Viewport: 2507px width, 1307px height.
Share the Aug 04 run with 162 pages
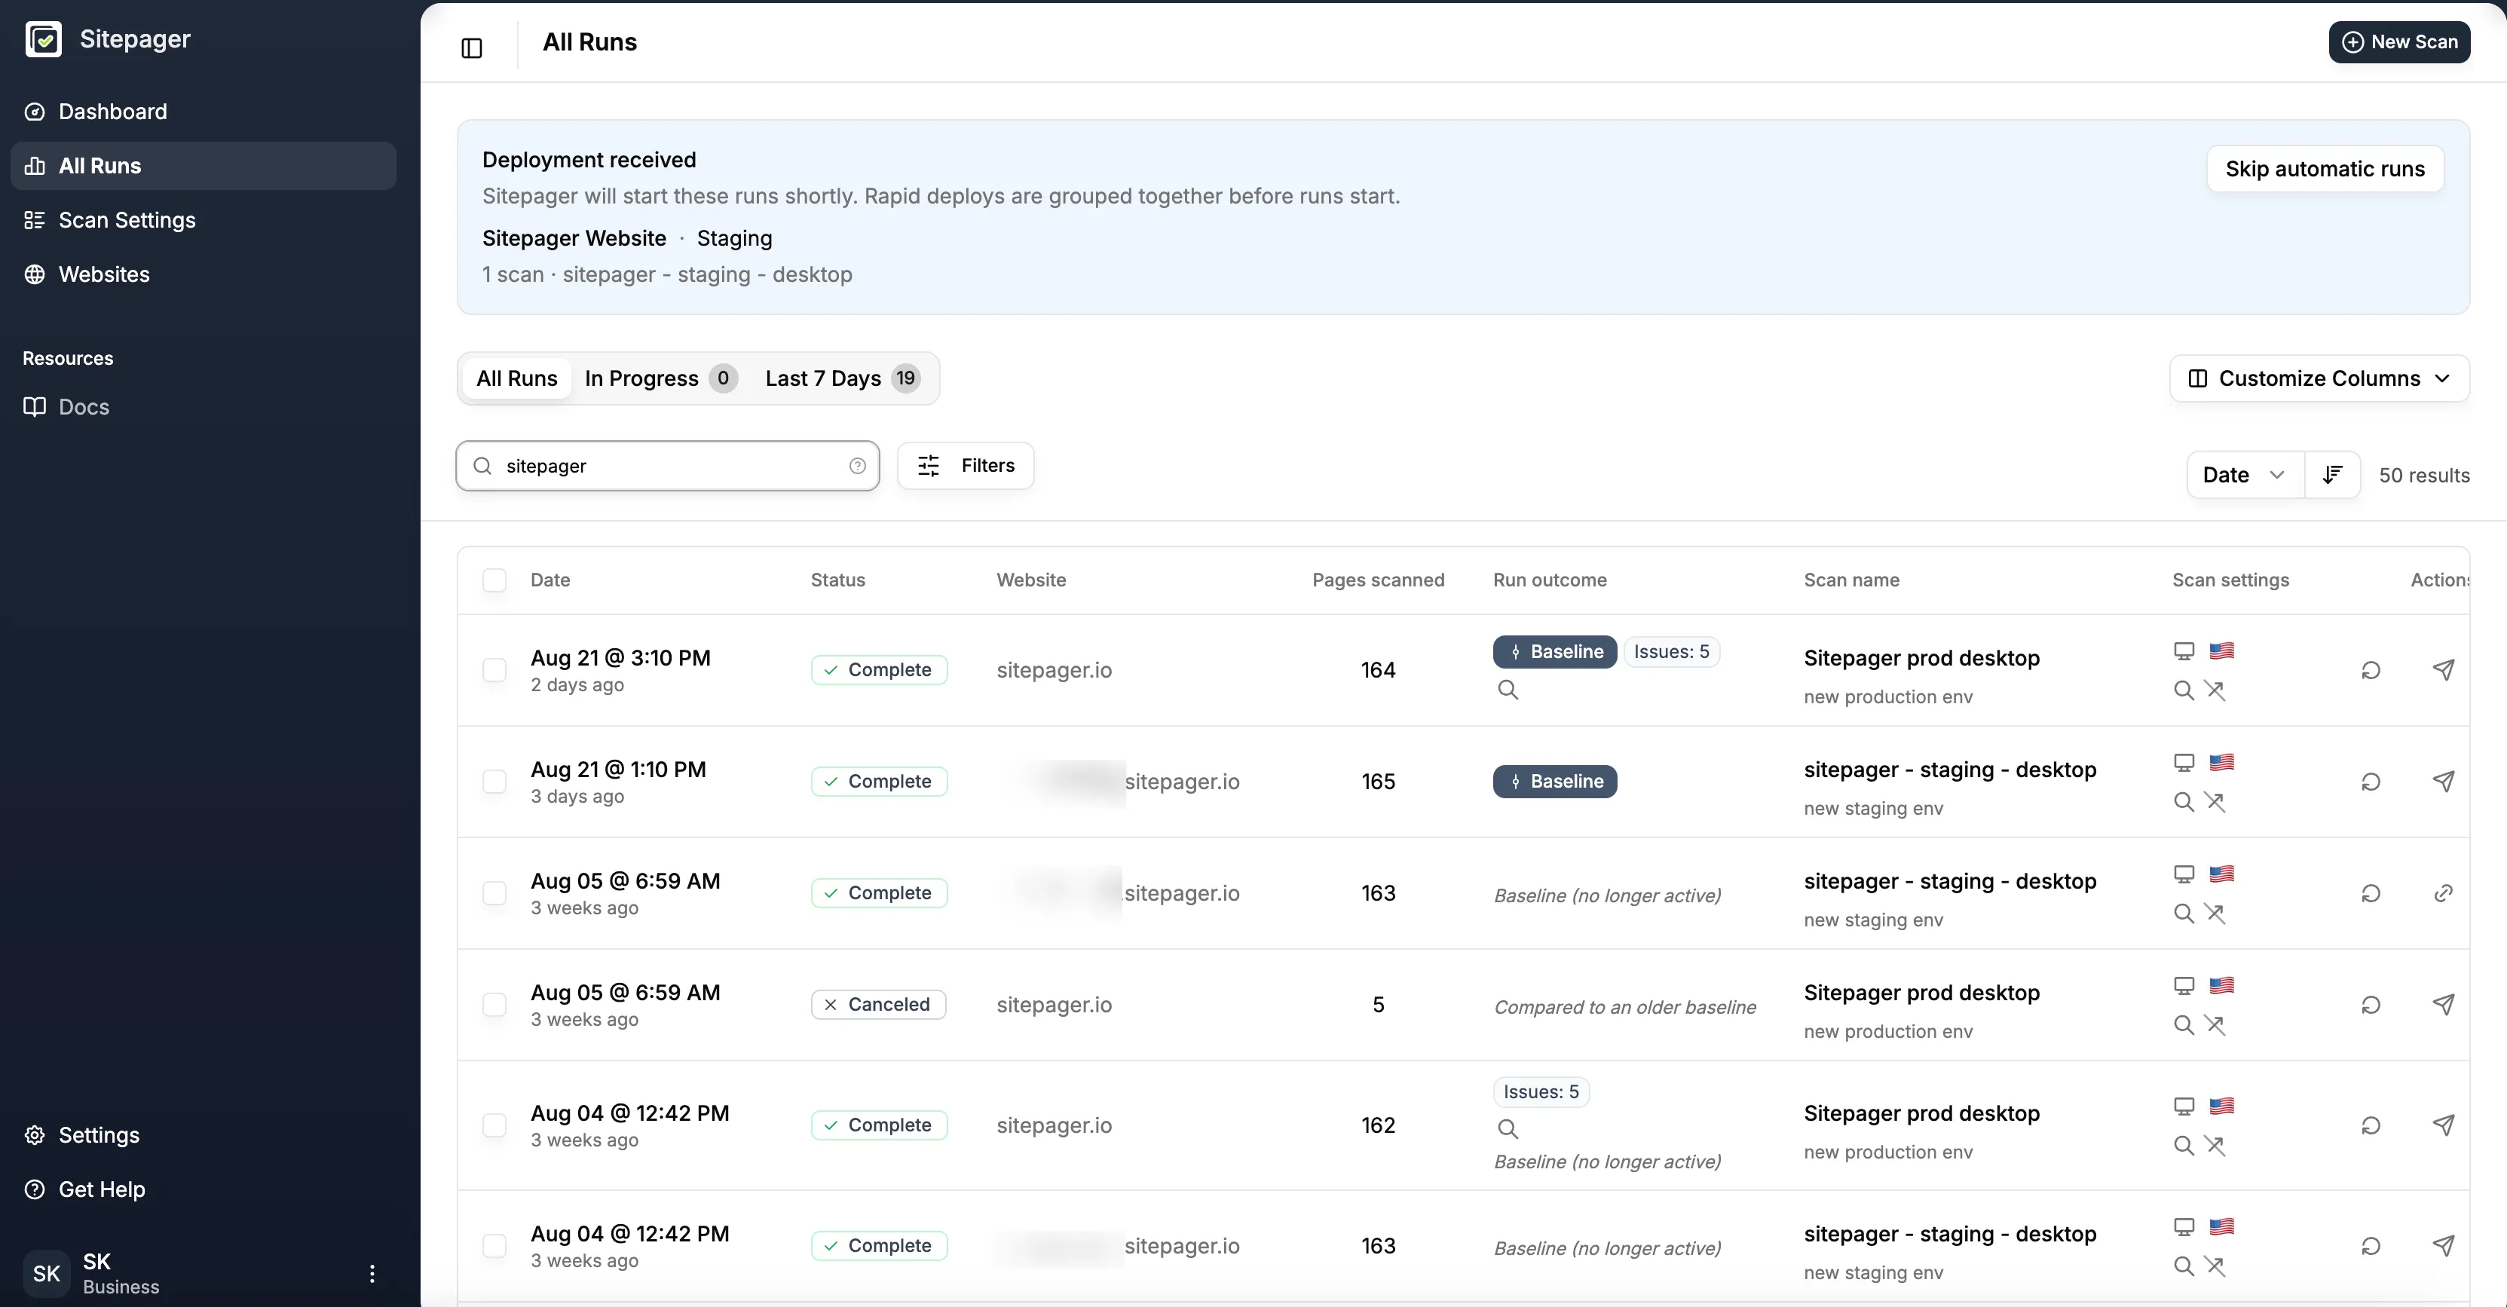(2444, 1125)
